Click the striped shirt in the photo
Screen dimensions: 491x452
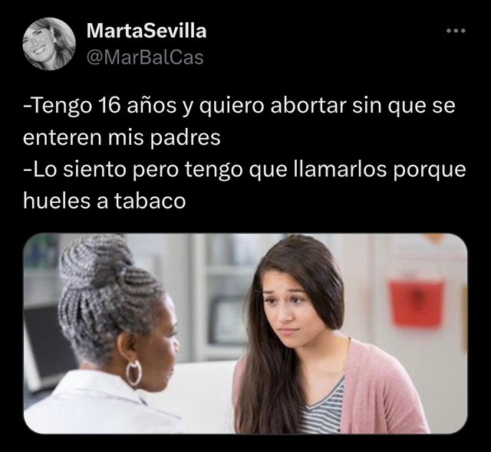click(x=322, y=410)
